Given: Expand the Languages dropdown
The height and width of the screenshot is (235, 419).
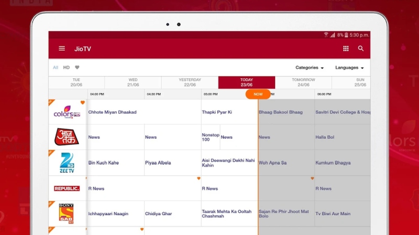Looking at the screenshot, I should tap(349, 68).
